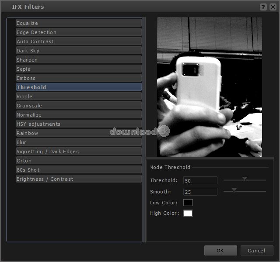Click the highlighted Threshold filter

click(x=79, y=87)
